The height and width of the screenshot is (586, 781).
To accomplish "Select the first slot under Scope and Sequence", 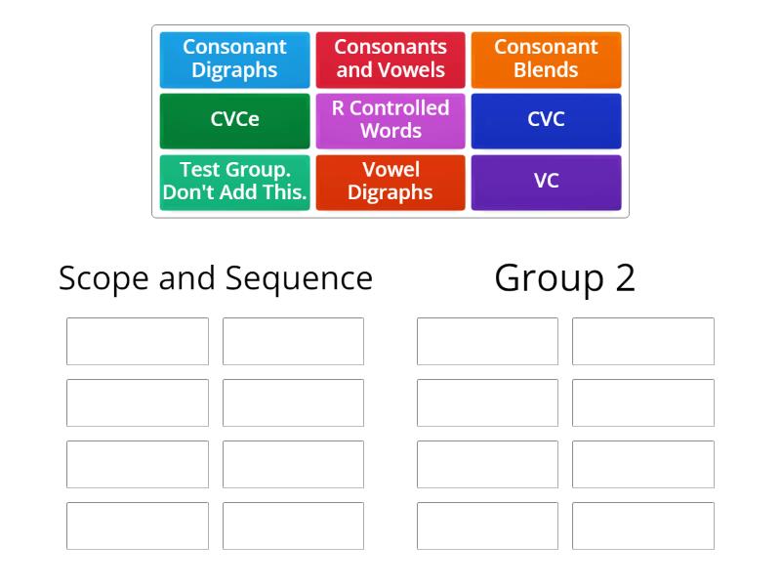I will pos(138,342).
